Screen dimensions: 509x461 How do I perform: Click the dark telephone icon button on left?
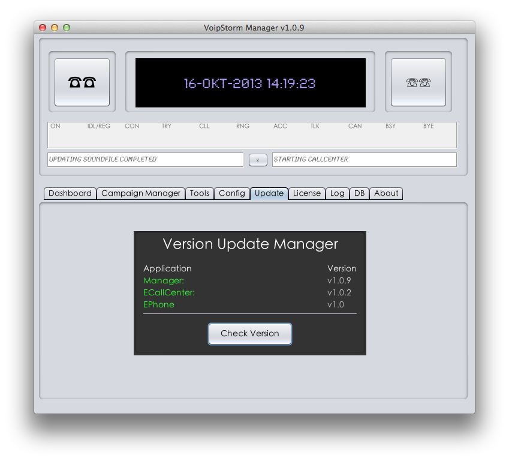[82, 82]
